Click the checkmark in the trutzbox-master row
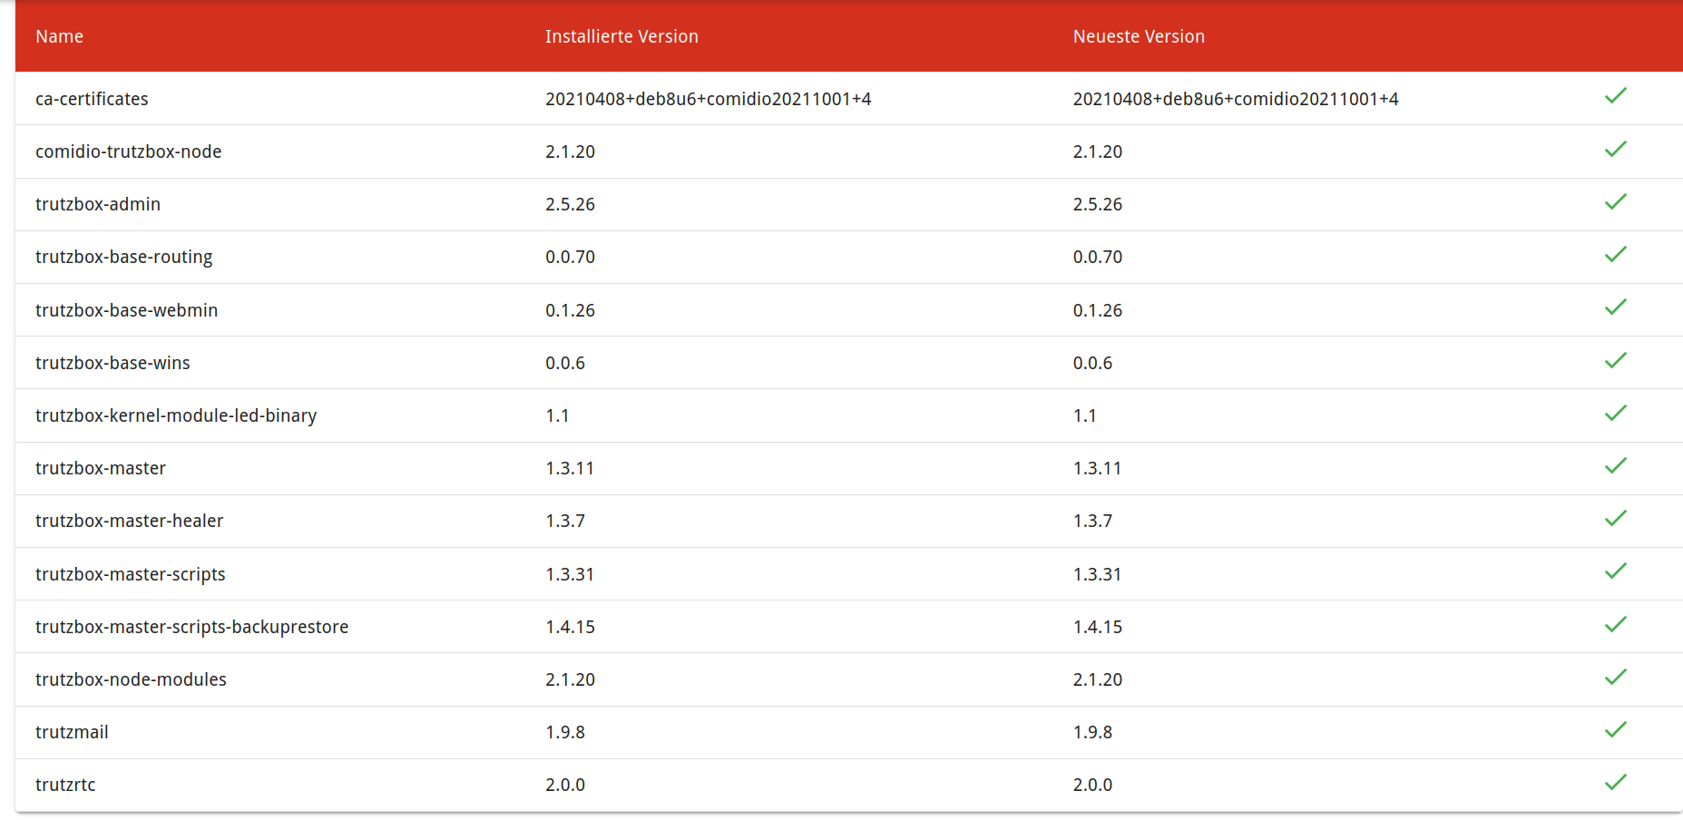The height and width of the screenshot is (820, 1683). (1616, 465)
